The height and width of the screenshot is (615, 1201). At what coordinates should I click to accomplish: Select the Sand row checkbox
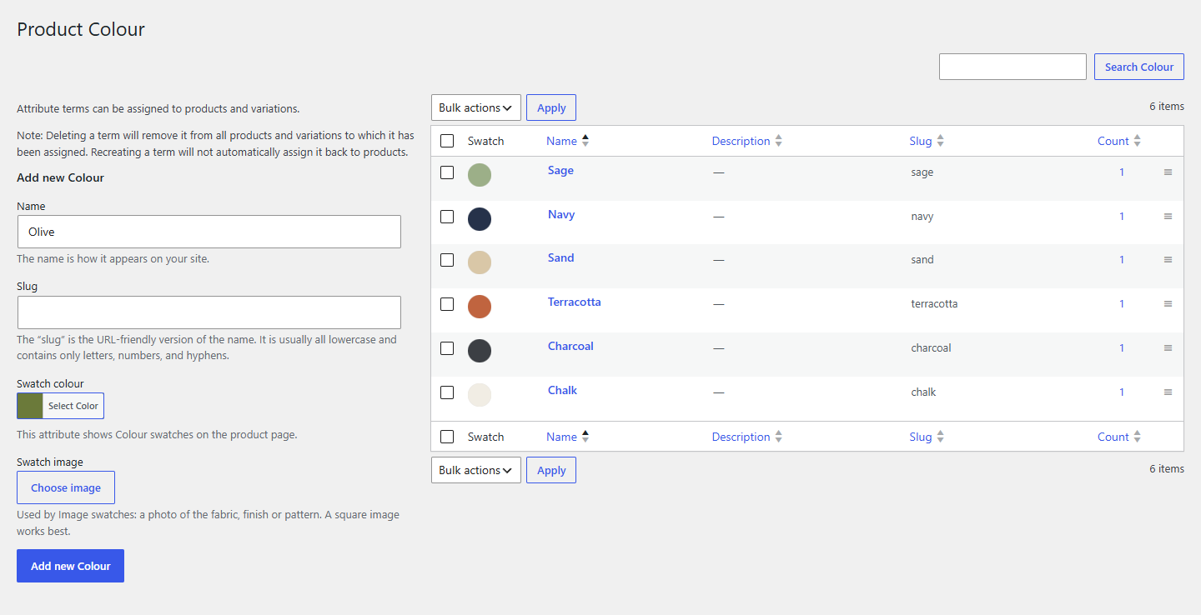[x=447, y=260]
